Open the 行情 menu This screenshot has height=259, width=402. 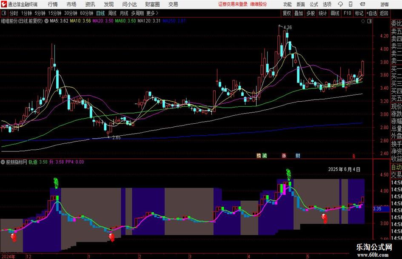click(53, 4)
